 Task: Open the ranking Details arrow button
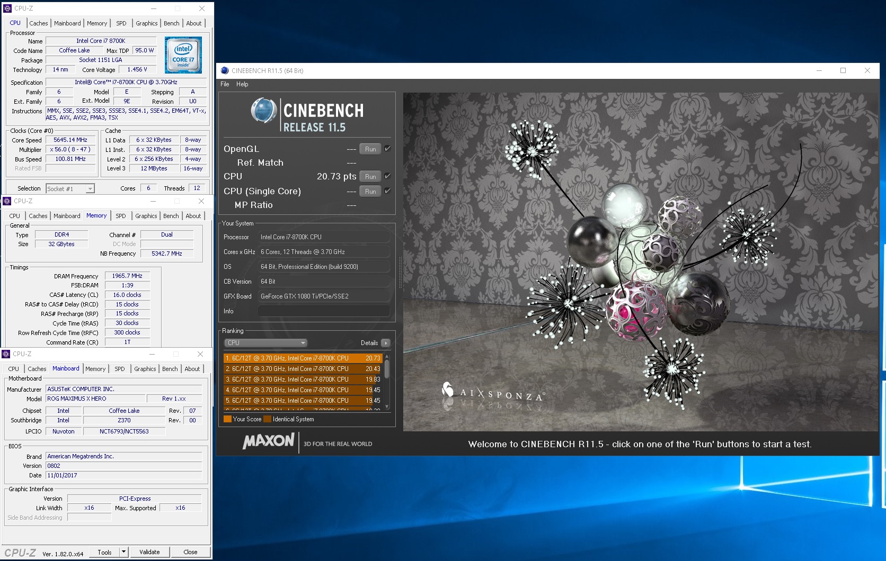pyautogui.click(x=386, y=343)
